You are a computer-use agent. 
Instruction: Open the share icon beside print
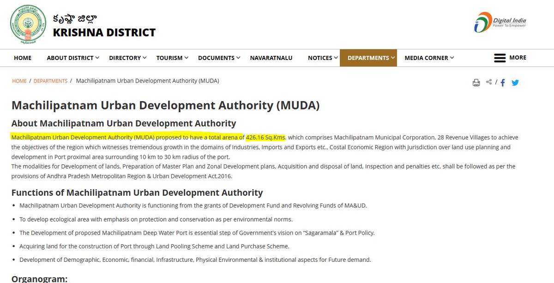(x=489, y=82)
